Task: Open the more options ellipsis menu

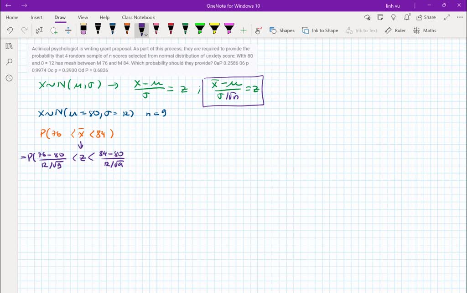Action: click(x=460, y=17)
